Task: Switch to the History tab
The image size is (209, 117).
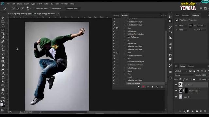Action: tap(116, 15)
